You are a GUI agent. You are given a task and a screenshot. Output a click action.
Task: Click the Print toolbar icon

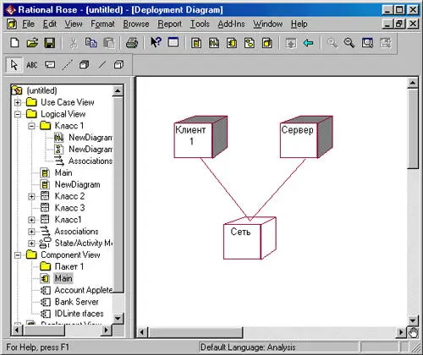pos(132,43)
